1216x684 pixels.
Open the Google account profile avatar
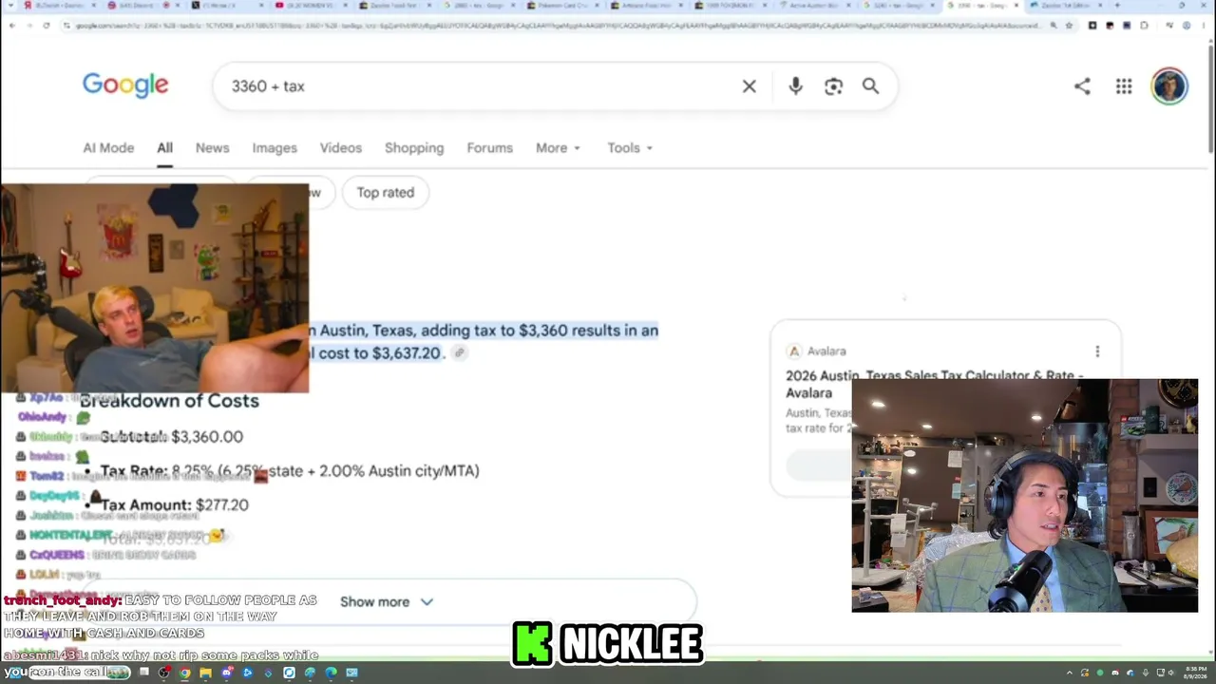tap(1169, 86)
